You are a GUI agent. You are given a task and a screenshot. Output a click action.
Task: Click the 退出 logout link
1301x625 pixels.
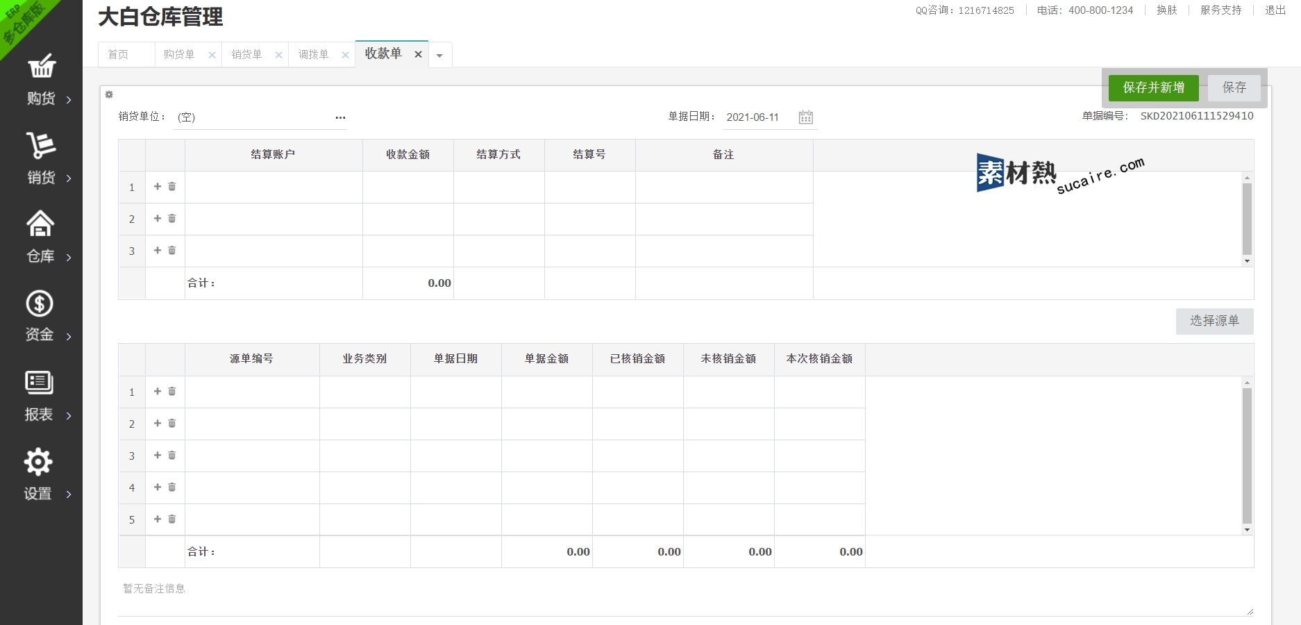click(1275, 10)
